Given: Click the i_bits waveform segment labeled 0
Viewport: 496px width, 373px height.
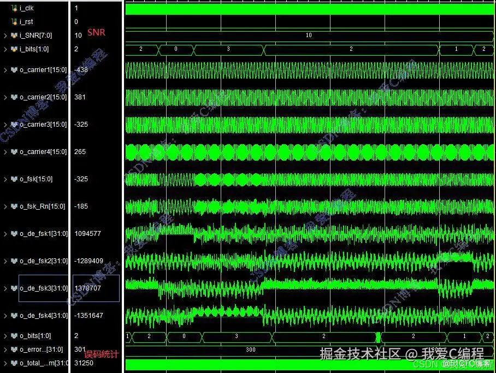Looking at the screenshot, I should coord(176,49).
